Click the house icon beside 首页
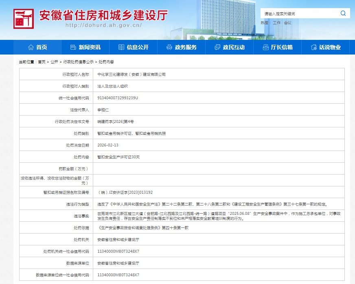This screenshot has width=355, height=284. (x=31, y=47)
